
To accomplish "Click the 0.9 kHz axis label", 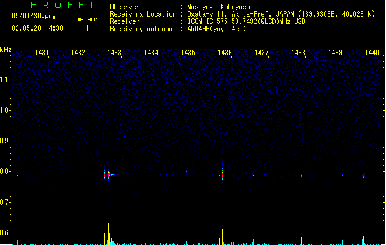I will click(4, 141).
